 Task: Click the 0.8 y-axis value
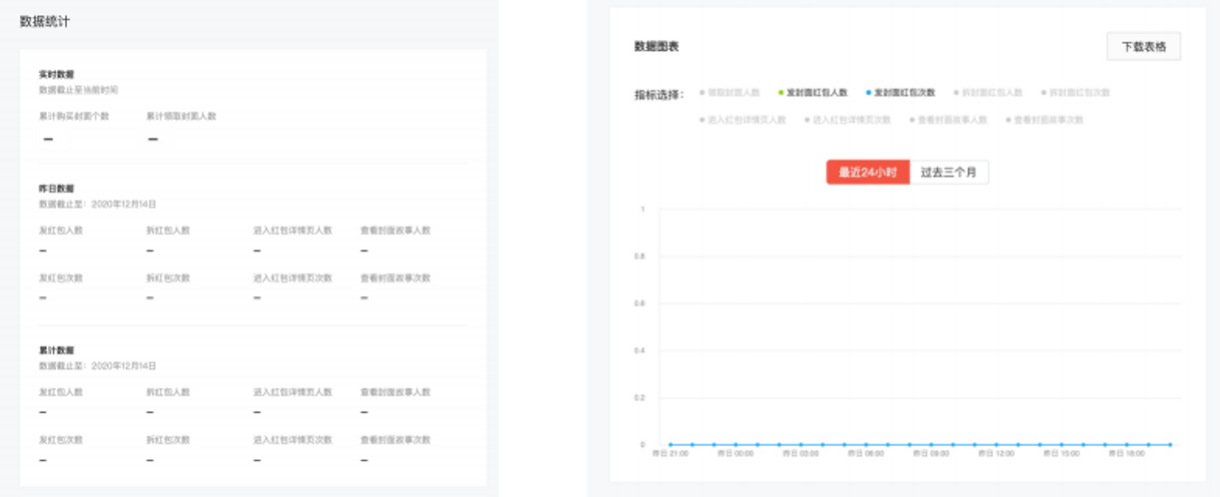(x=639, y=256)
